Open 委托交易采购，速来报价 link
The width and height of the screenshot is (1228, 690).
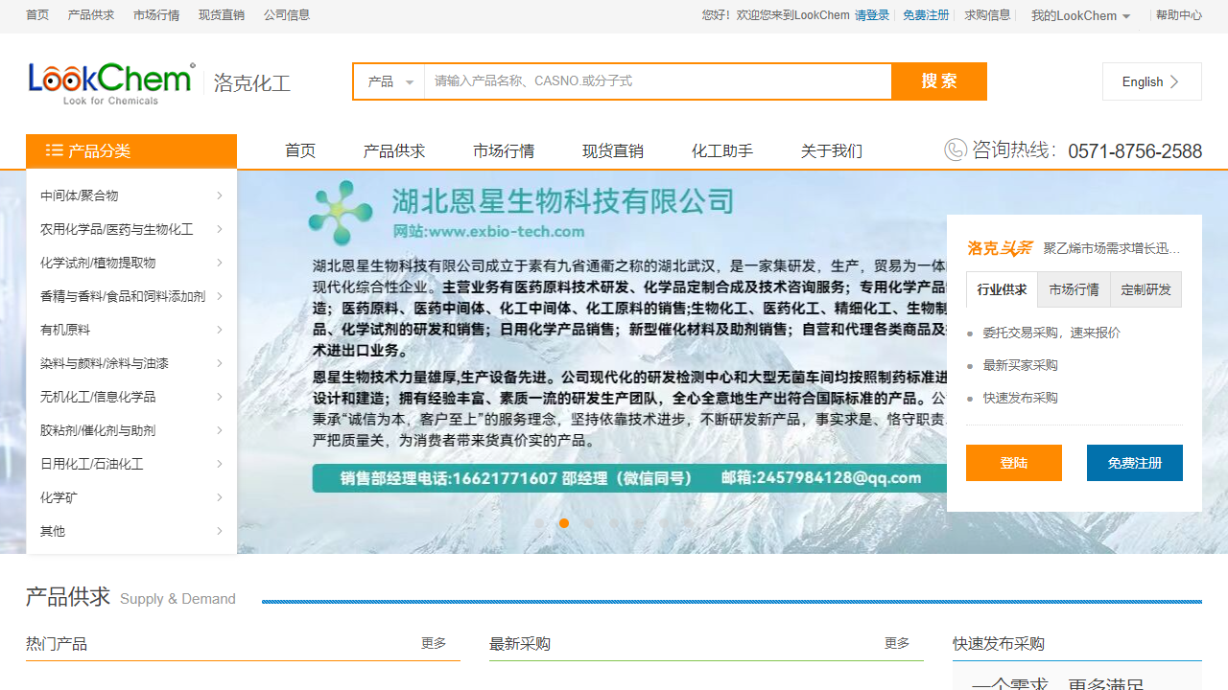(1051, 333)
